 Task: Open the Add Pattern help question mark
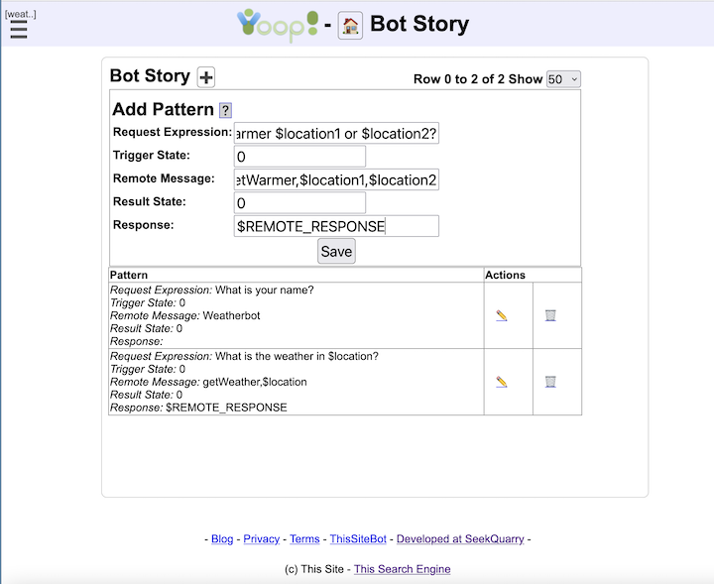click(x=225, y=110)
